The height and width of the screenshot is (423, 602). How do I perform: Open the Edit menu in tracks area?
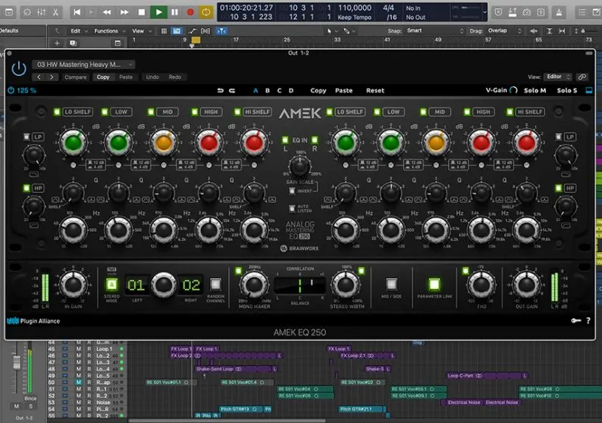79,31
